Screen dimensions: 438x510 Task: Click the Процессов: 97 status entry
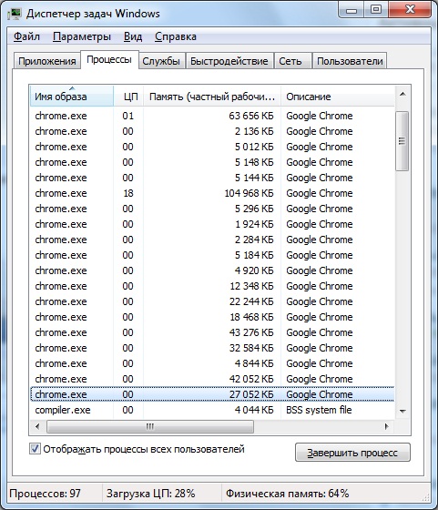(x=45, y=494)
